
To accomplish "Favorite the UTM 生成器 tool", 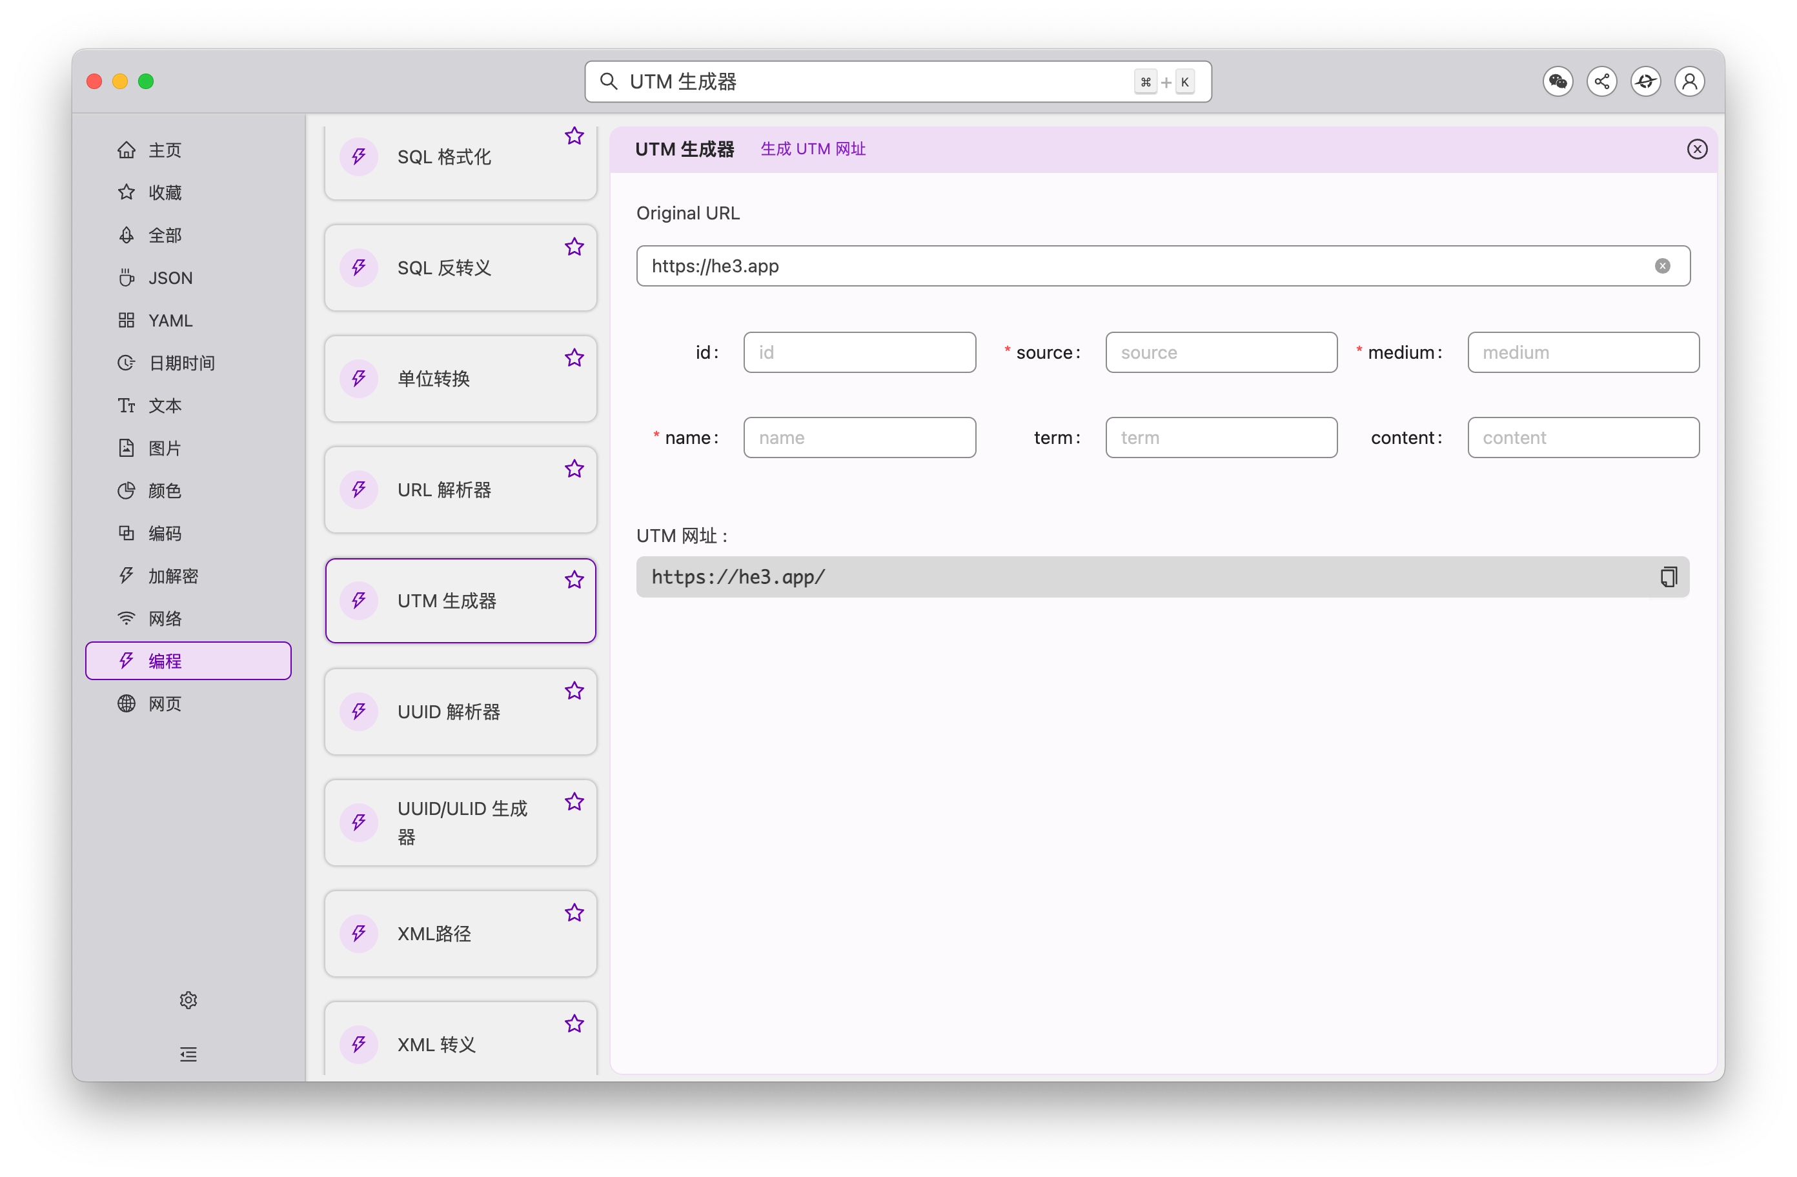I will pyautogui.click(x=574, y=580).
